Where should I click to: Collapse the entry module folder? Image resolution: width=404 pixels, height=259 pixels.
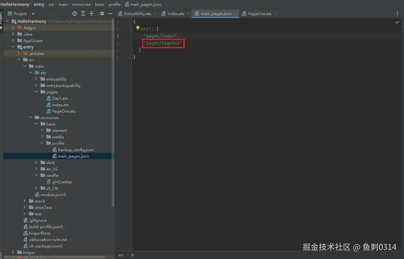[x=13, y=47]
